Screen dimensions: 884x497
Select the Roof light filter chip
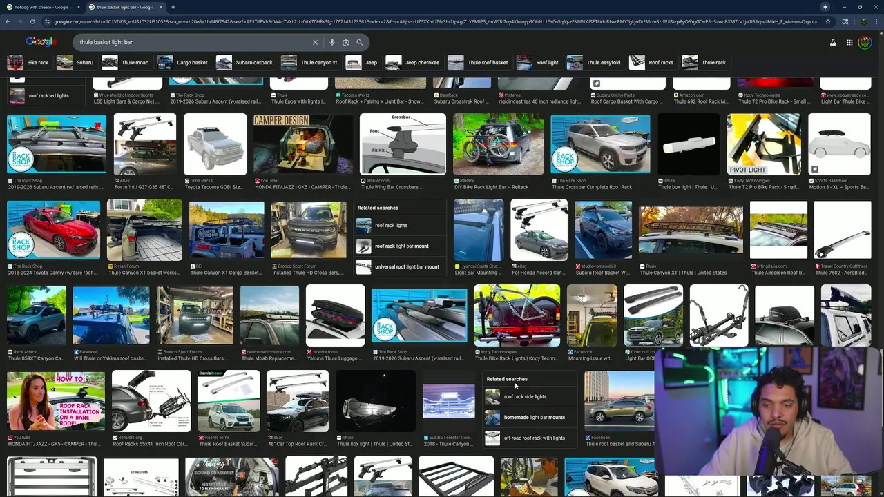click(539, 63)
